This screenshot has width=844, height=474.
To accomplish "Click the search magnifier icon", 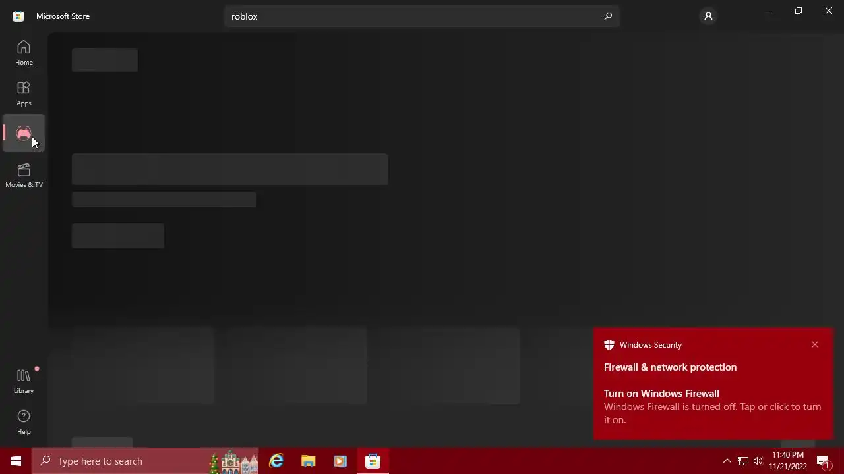I will (608, 16).
